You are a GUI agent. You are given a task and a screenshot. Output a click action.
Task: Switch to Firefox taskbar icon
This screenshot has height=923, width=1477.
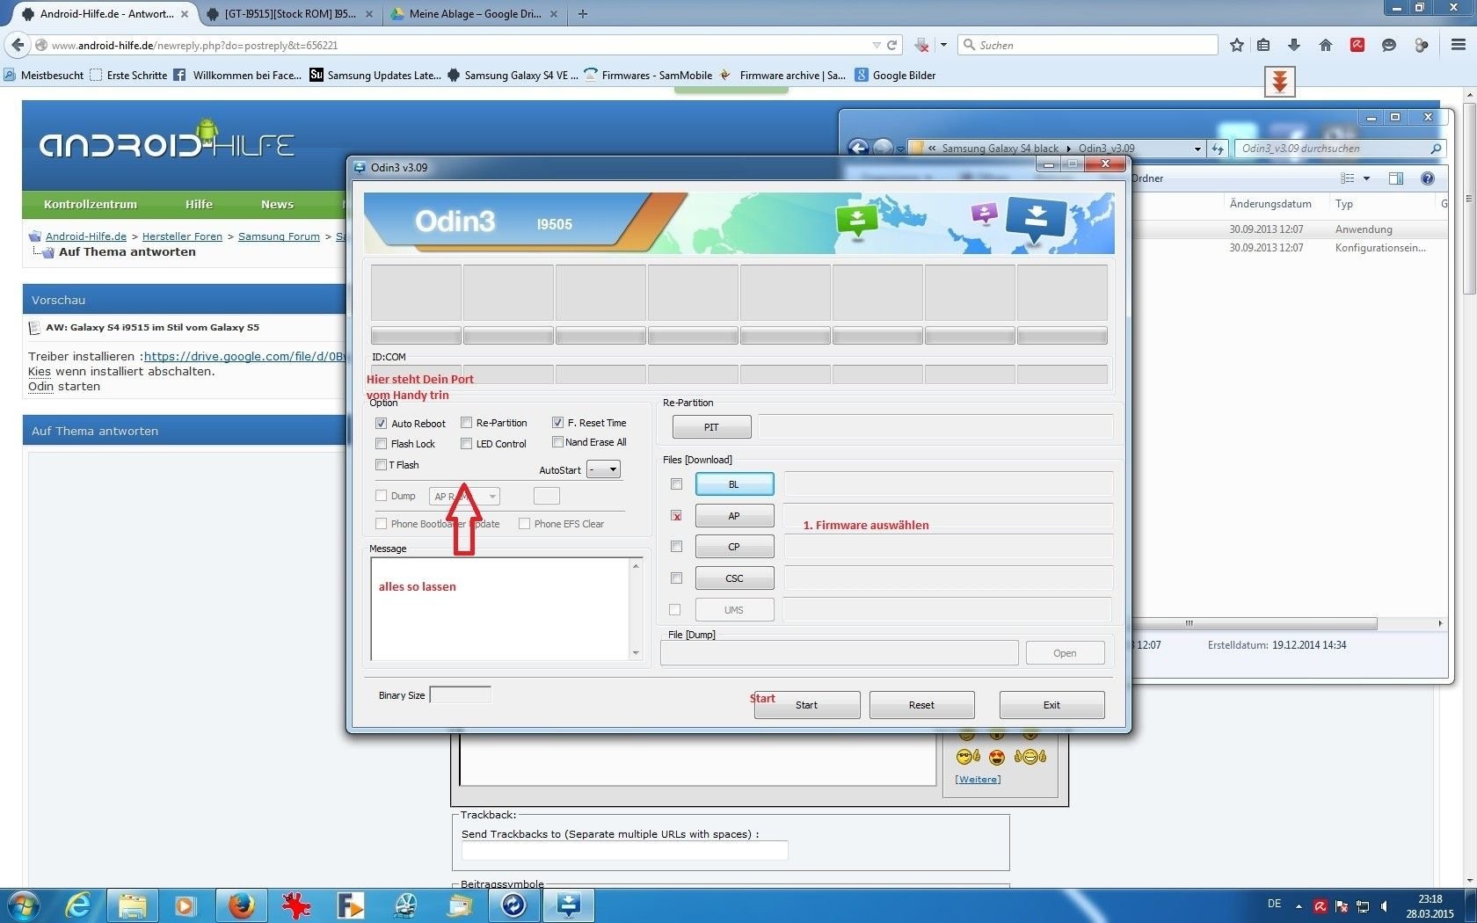point(241,905)
